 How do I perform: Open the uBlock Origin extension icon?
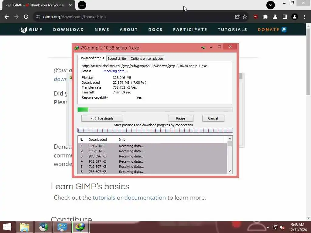pyautogui.click(x=256, y=17)
